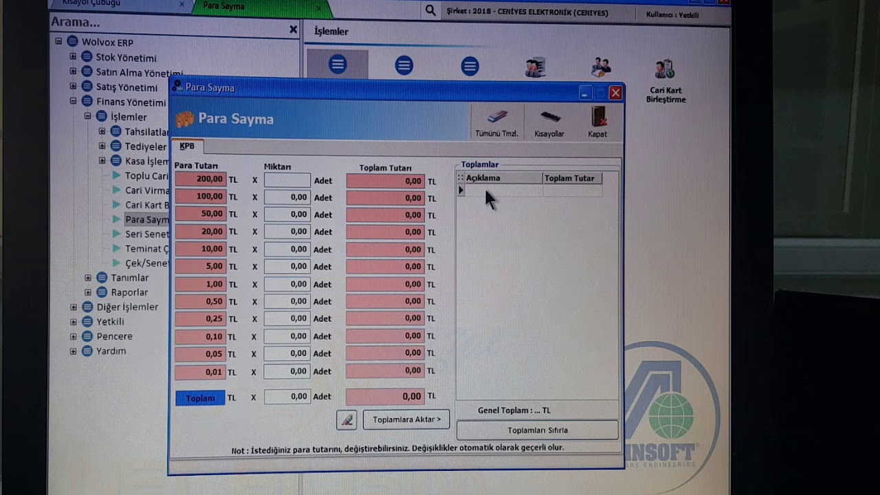Click the 0,50 Para Tutarı field
Viewport: 880px width, 495px height.
coord(200,301)
